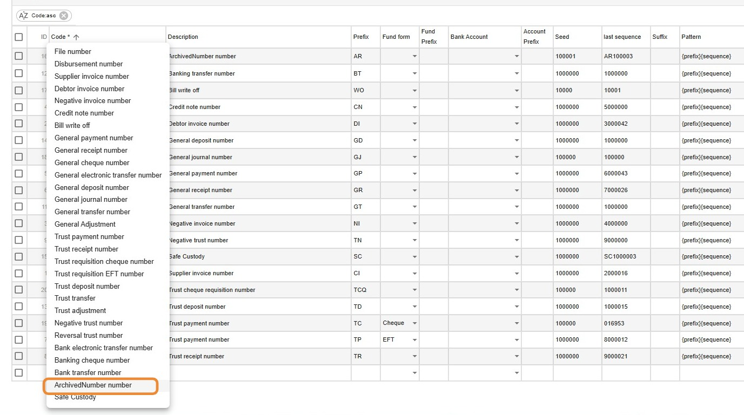The image size is (744, 415).
Task: Check the row for Trust receipt number
Action: tap(19, 356)
